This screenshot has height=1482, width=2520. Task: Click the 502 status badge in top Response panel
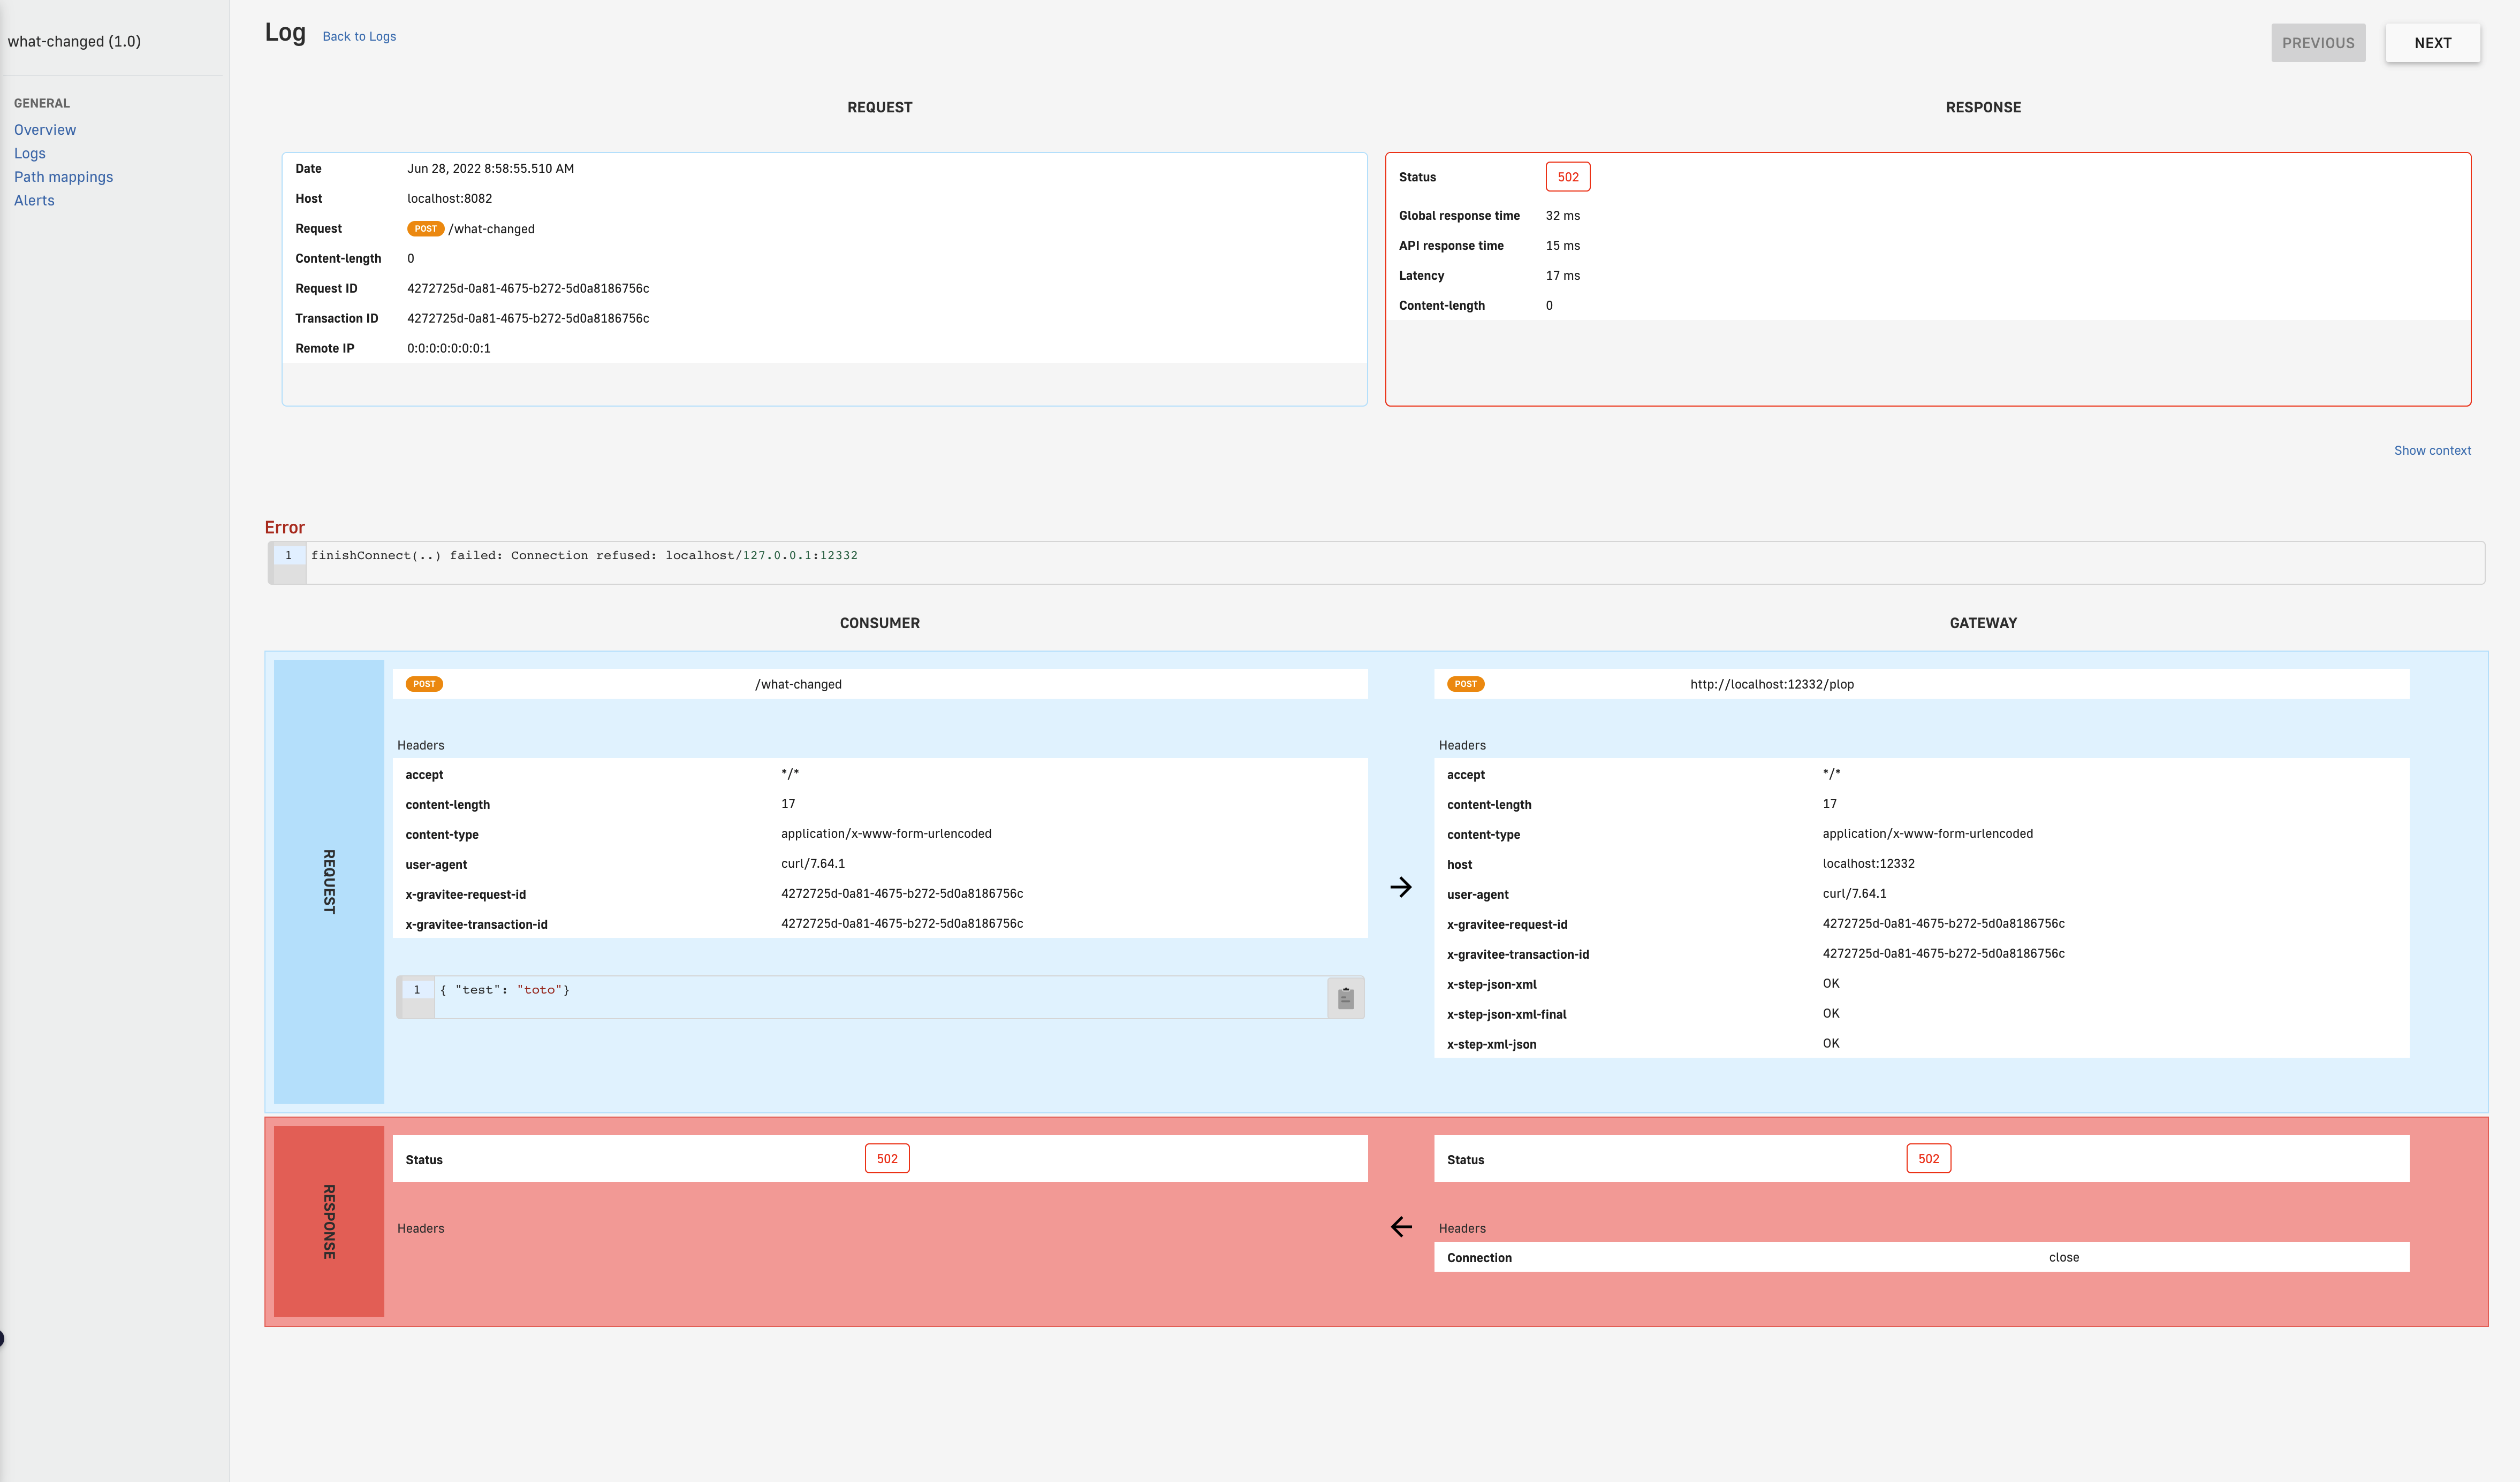click(1567, 177)
